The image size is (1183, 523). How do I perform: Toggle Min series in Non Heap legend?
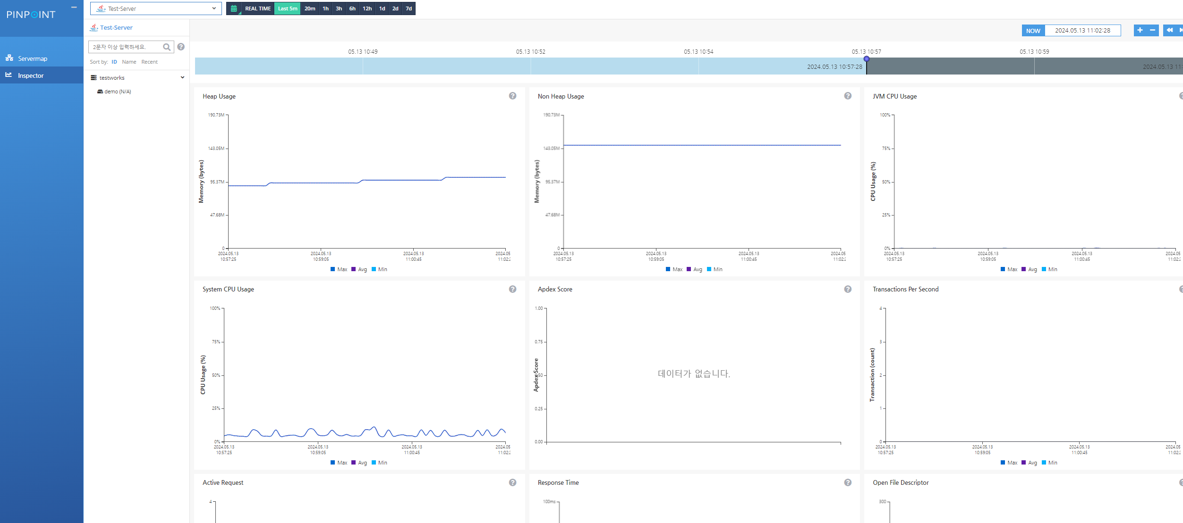tap(715, 269)
